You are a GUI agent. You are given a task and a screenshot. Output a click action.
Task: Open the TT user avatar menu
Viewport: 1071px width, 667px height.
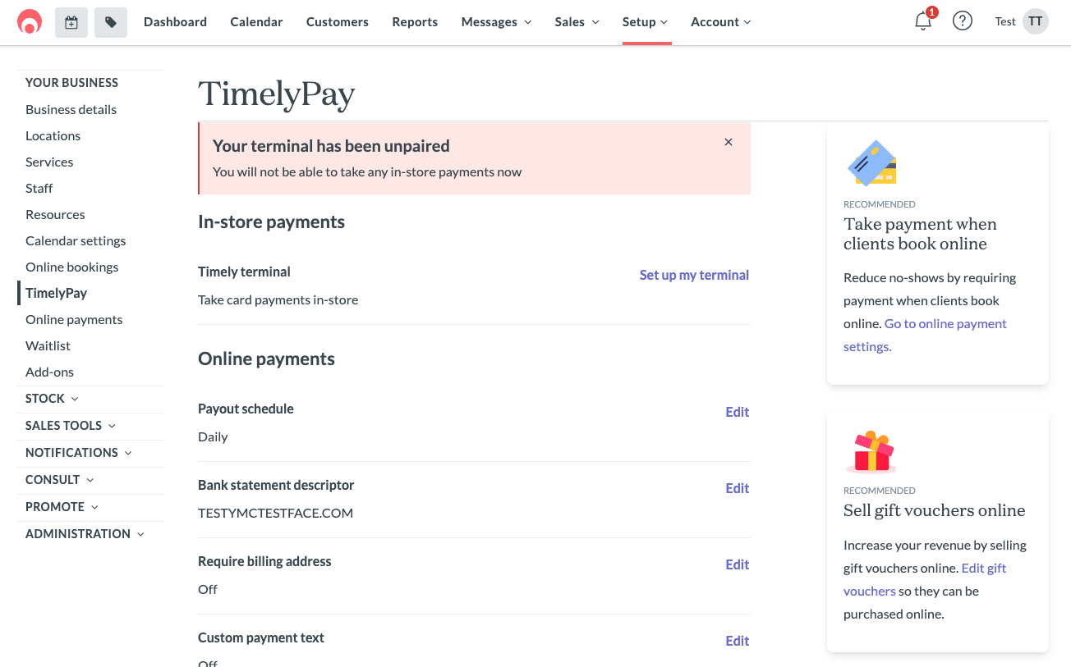pos(1036,22)
